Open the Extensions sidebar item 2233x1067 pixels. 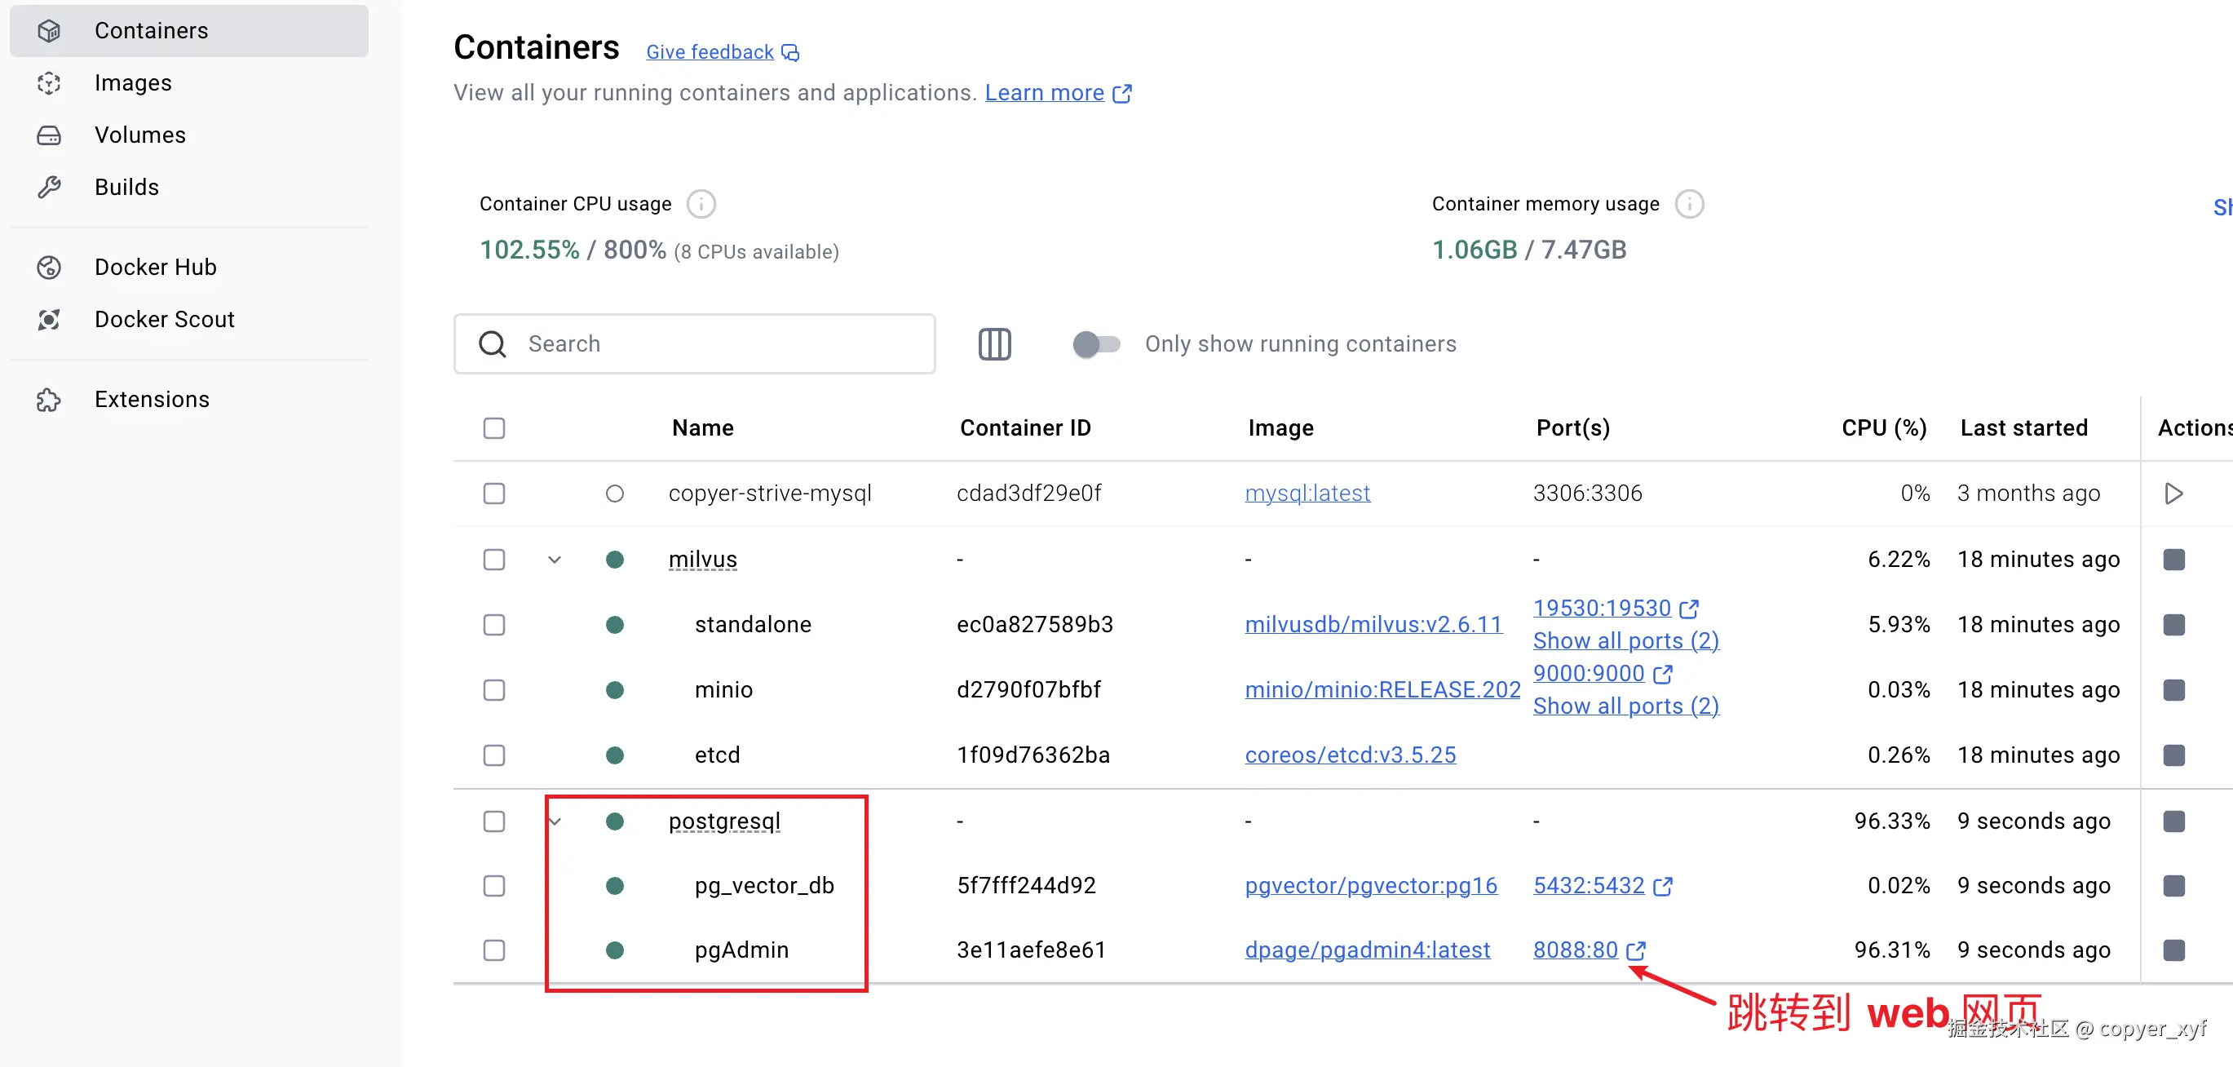[x=189, y=399]
